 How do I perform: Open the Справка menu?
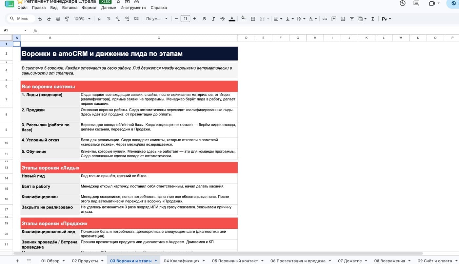(x=159, y=8)
